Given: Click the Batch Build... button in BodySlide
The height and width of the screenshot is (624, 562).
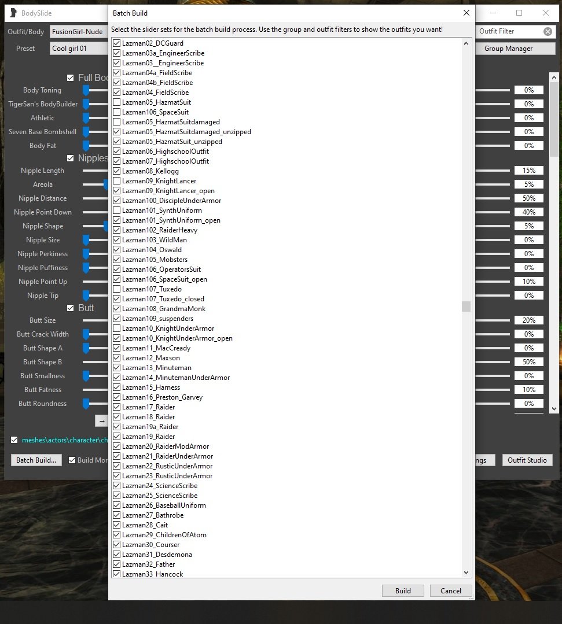Looking at the screenshot, I should tap(36, 460).
